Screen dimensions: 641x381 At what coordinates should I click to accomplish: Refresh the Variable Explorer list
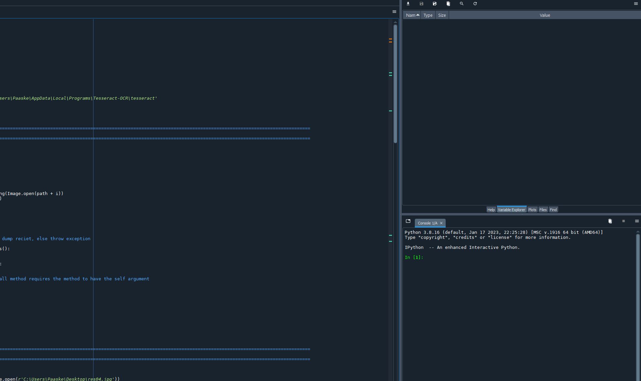coord(475,4)
